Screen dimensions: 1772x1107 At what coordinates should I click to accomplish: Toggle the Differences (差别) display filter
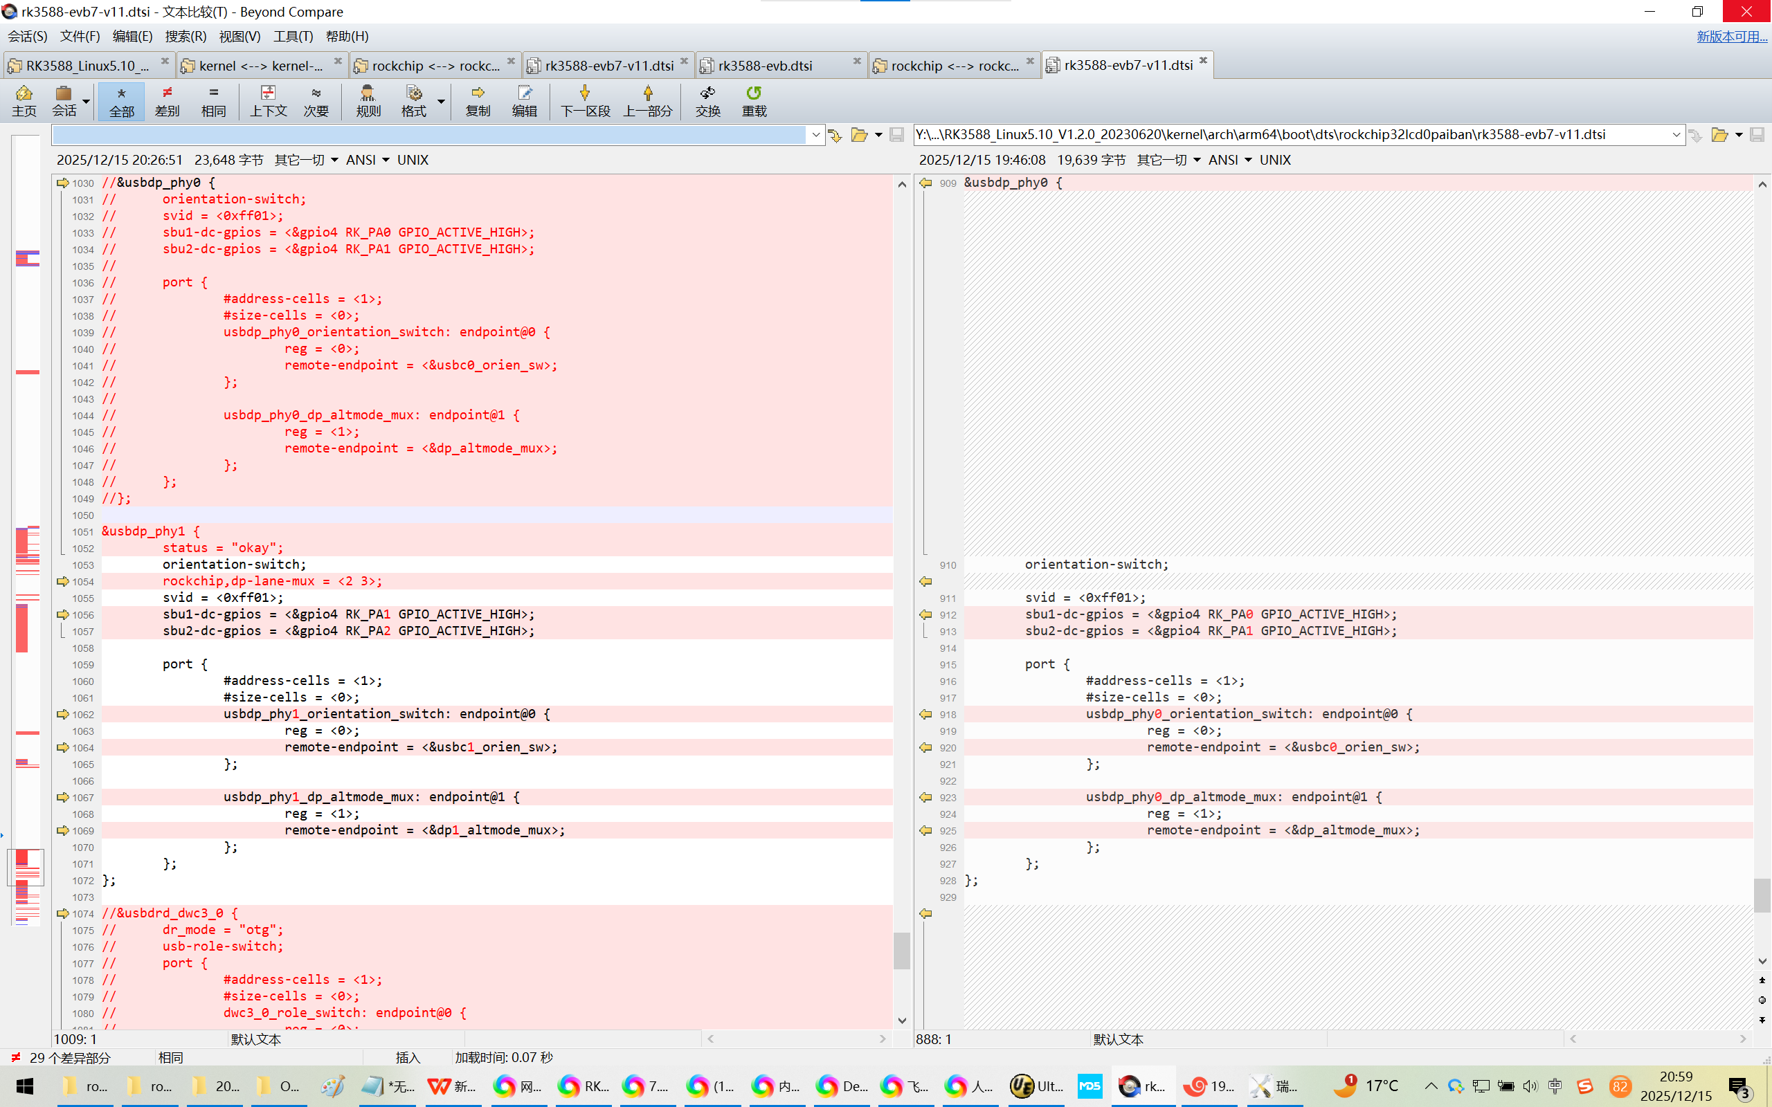167,100
